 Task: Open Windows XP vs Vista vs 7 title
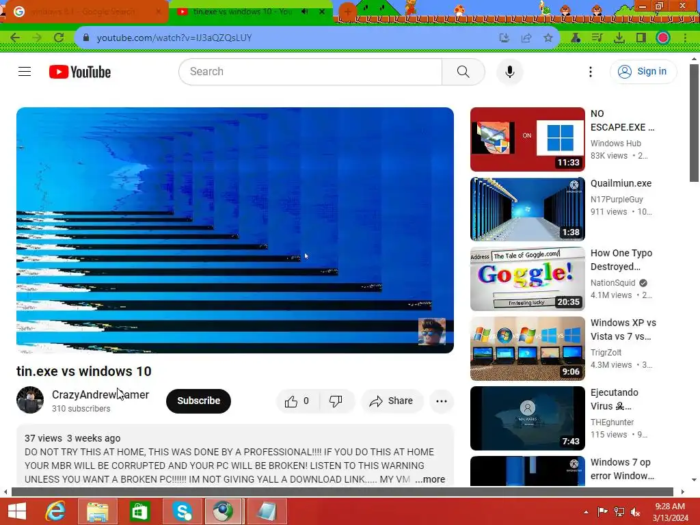point(623,329)
